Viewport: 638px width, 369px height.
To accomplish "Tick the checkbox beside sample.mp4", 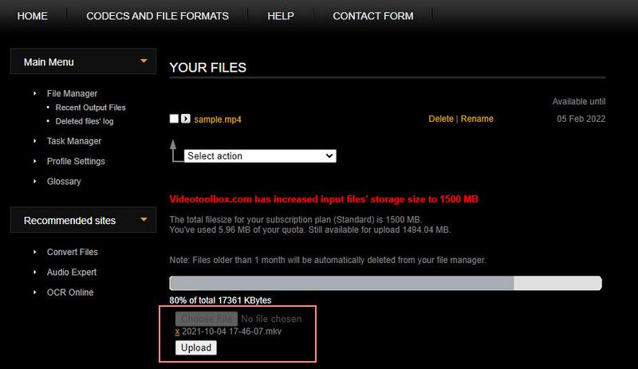I will pyautogui.click(x=174, y=119).
